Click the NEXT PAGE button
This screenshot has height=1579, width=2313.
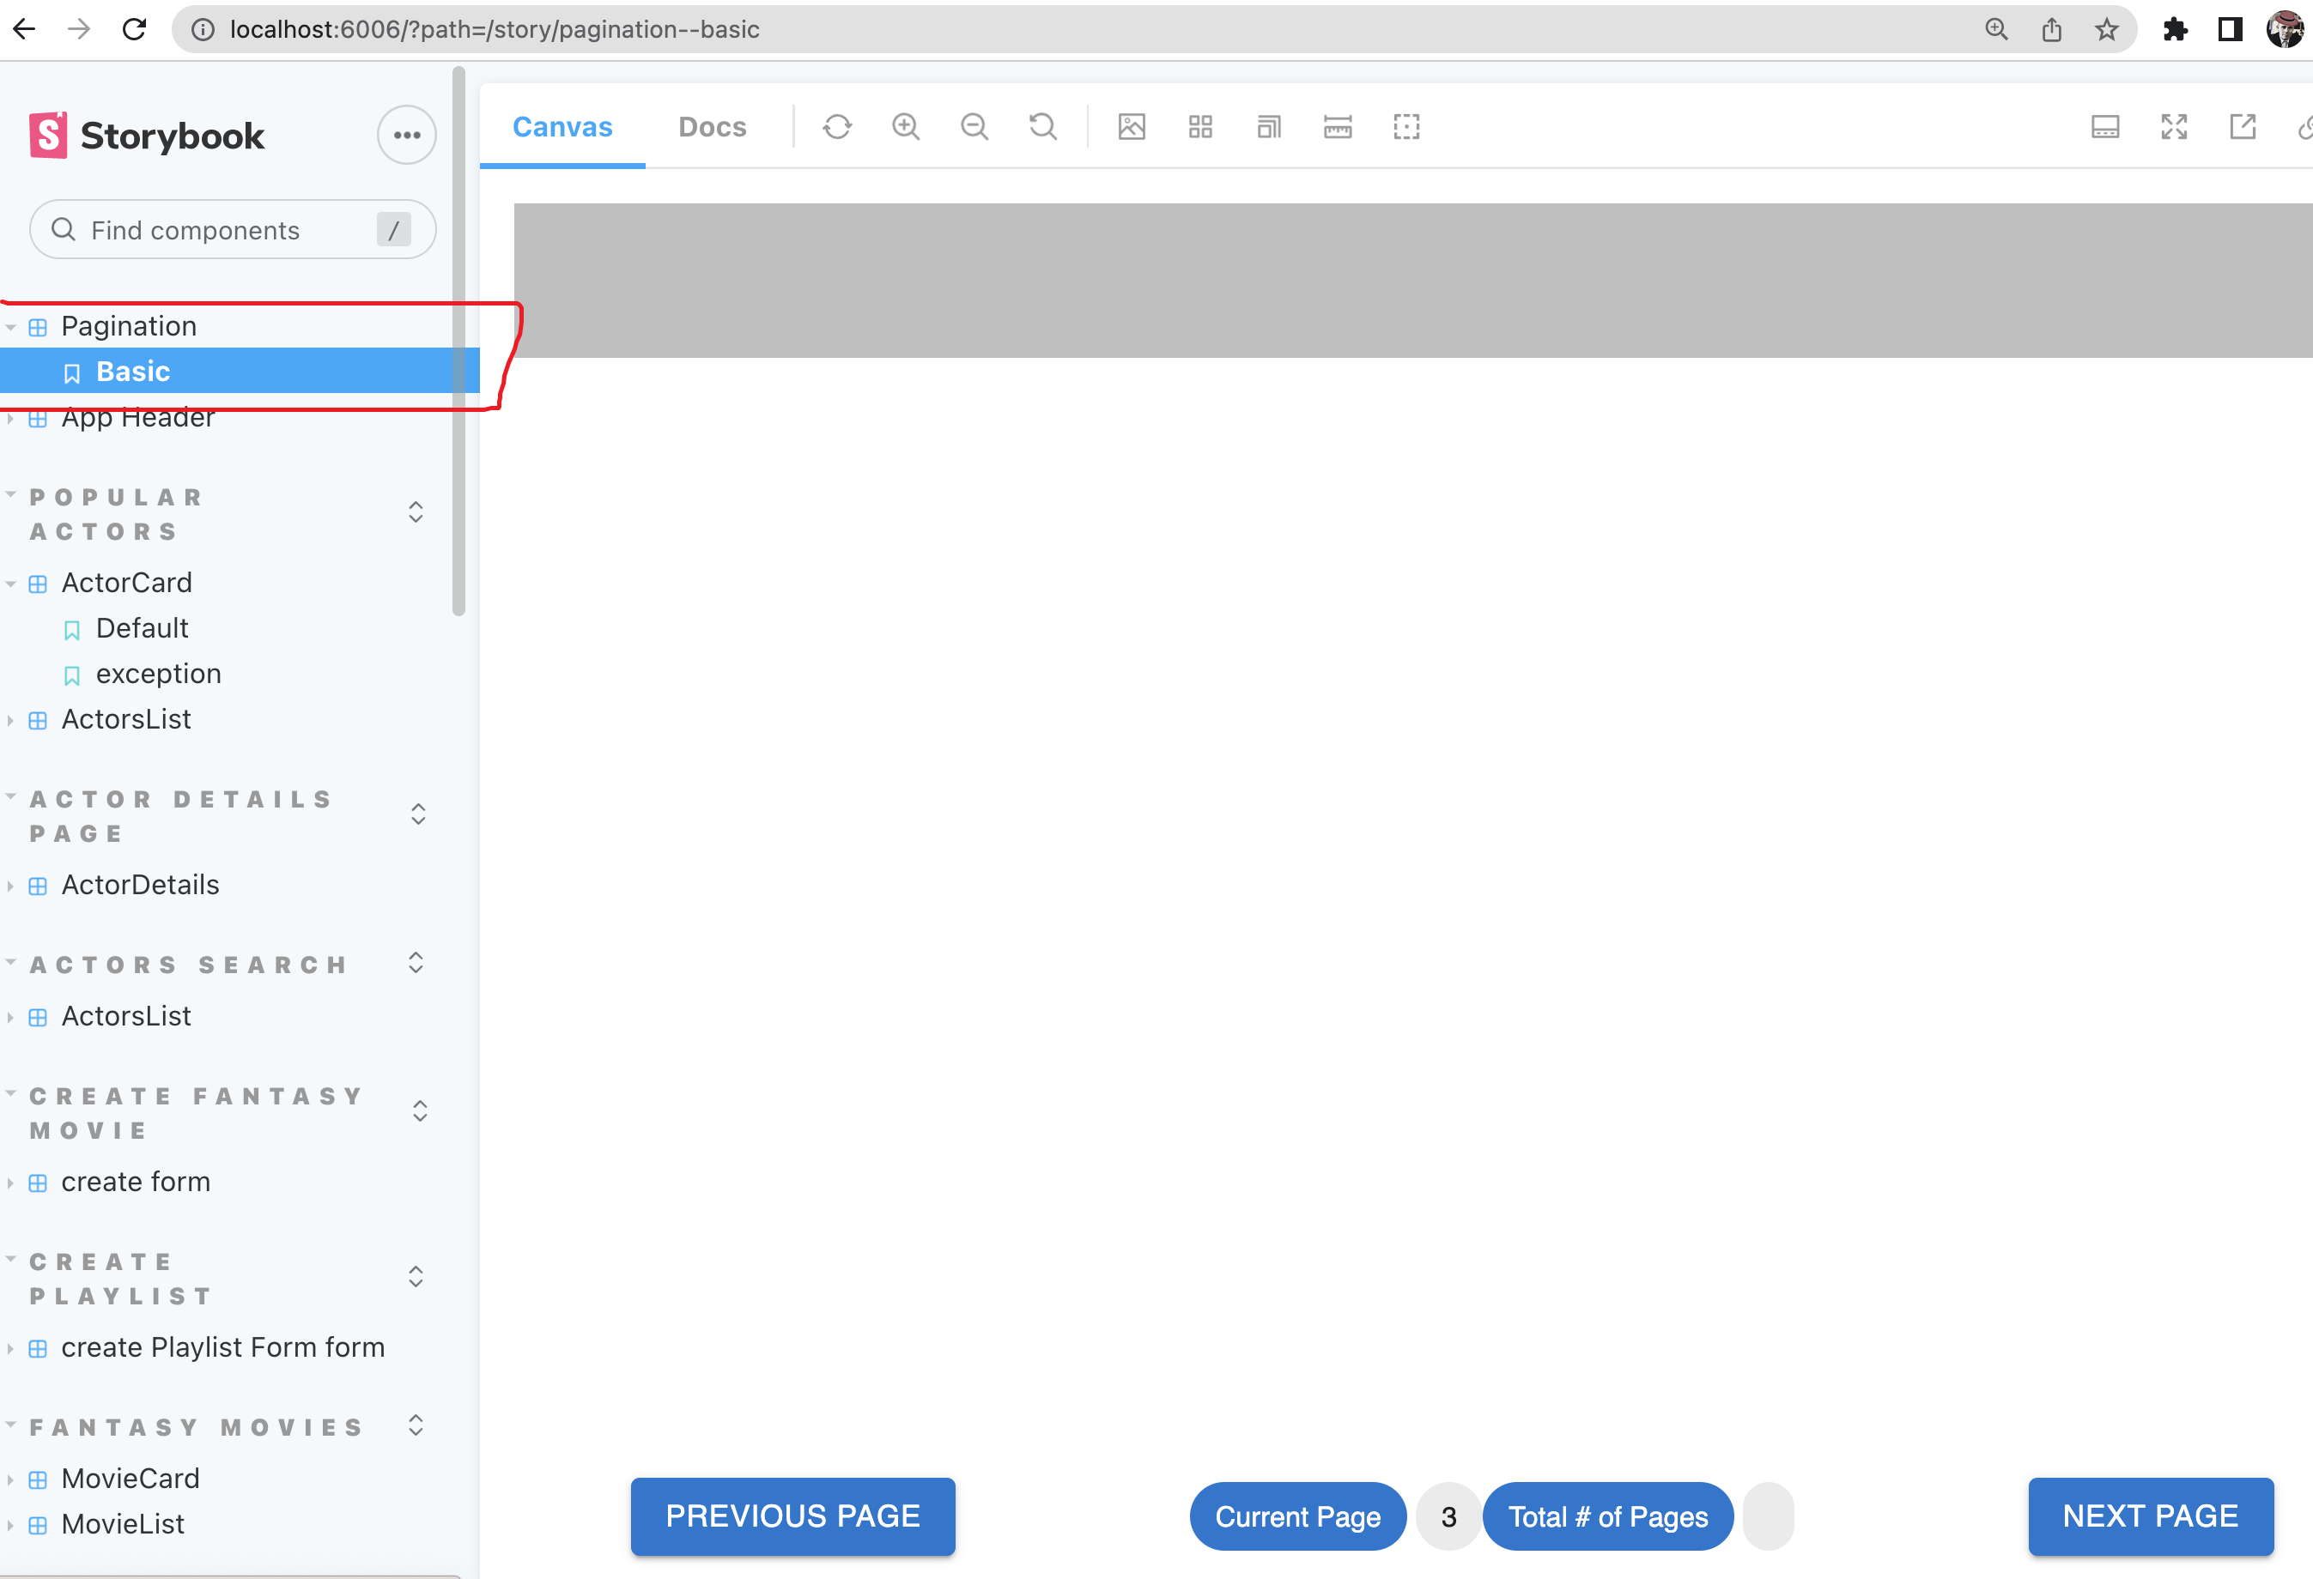2150,1516
